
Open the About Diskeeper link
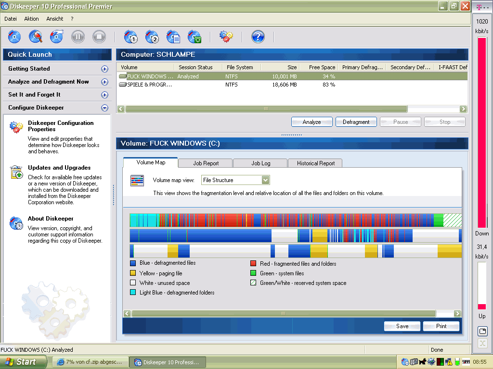click(51, 219)
